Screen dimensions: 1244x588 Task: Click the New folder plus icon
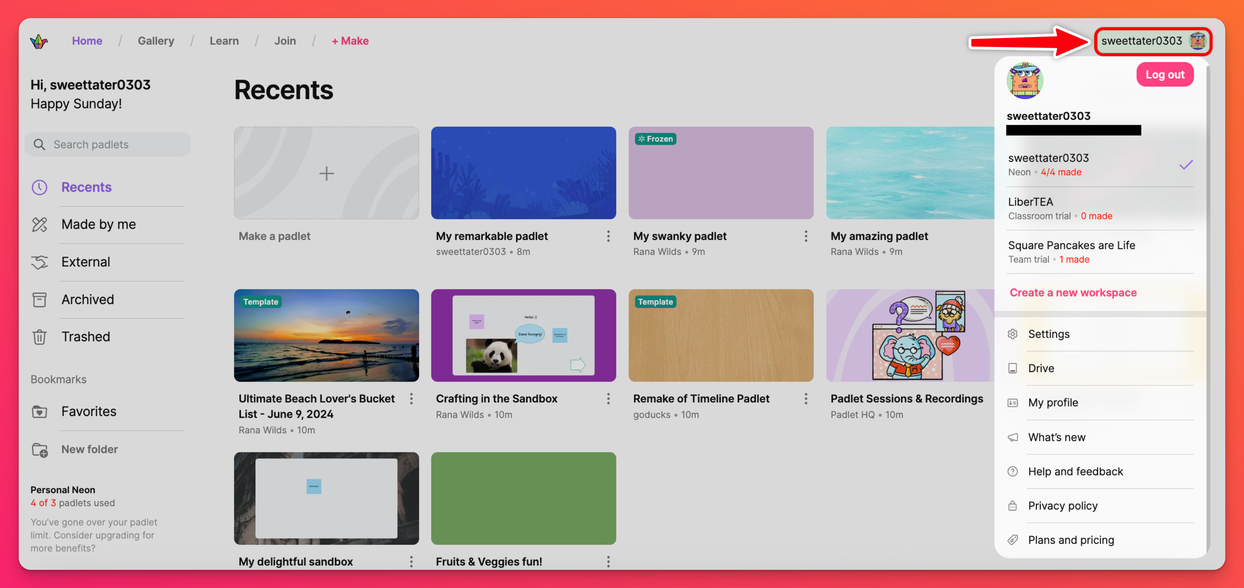40,450
